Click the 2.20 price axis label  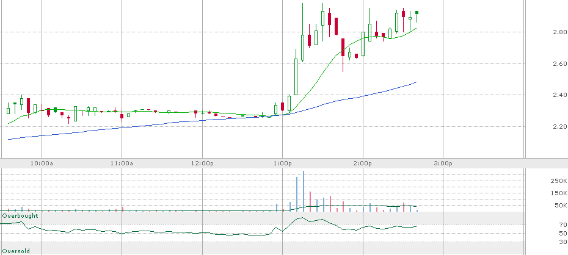point(559,127)
